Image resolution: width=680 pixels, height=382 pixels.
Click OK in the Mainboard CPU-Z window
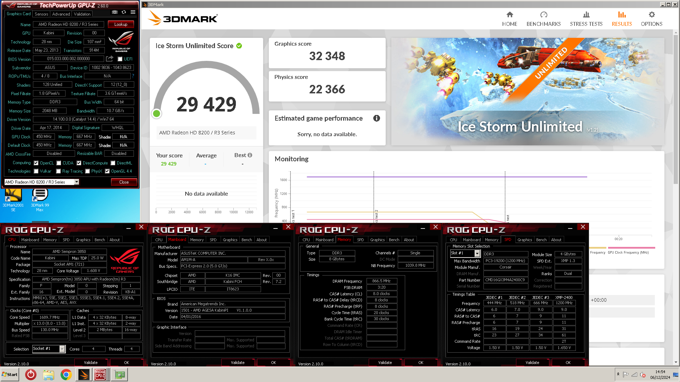273,363
